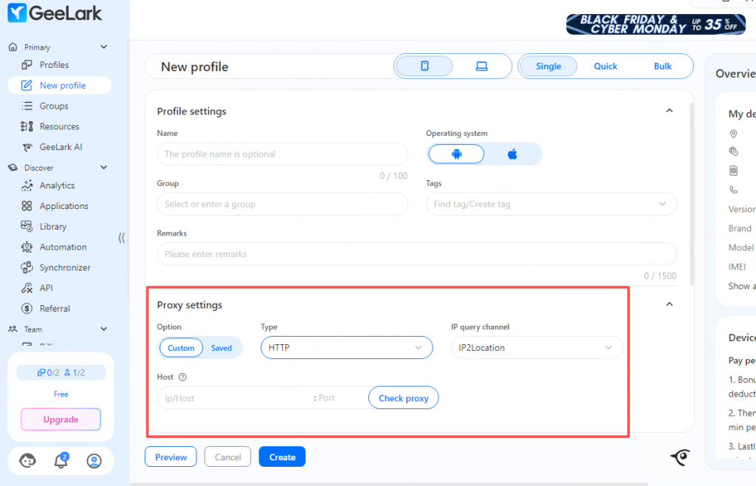Select the desktop computer device icon
The image size is (756, 486).
point(481,66)
